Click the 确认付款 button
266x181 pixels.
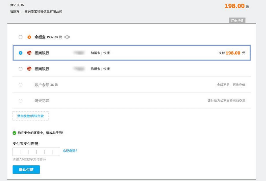(x=26, y=170)
